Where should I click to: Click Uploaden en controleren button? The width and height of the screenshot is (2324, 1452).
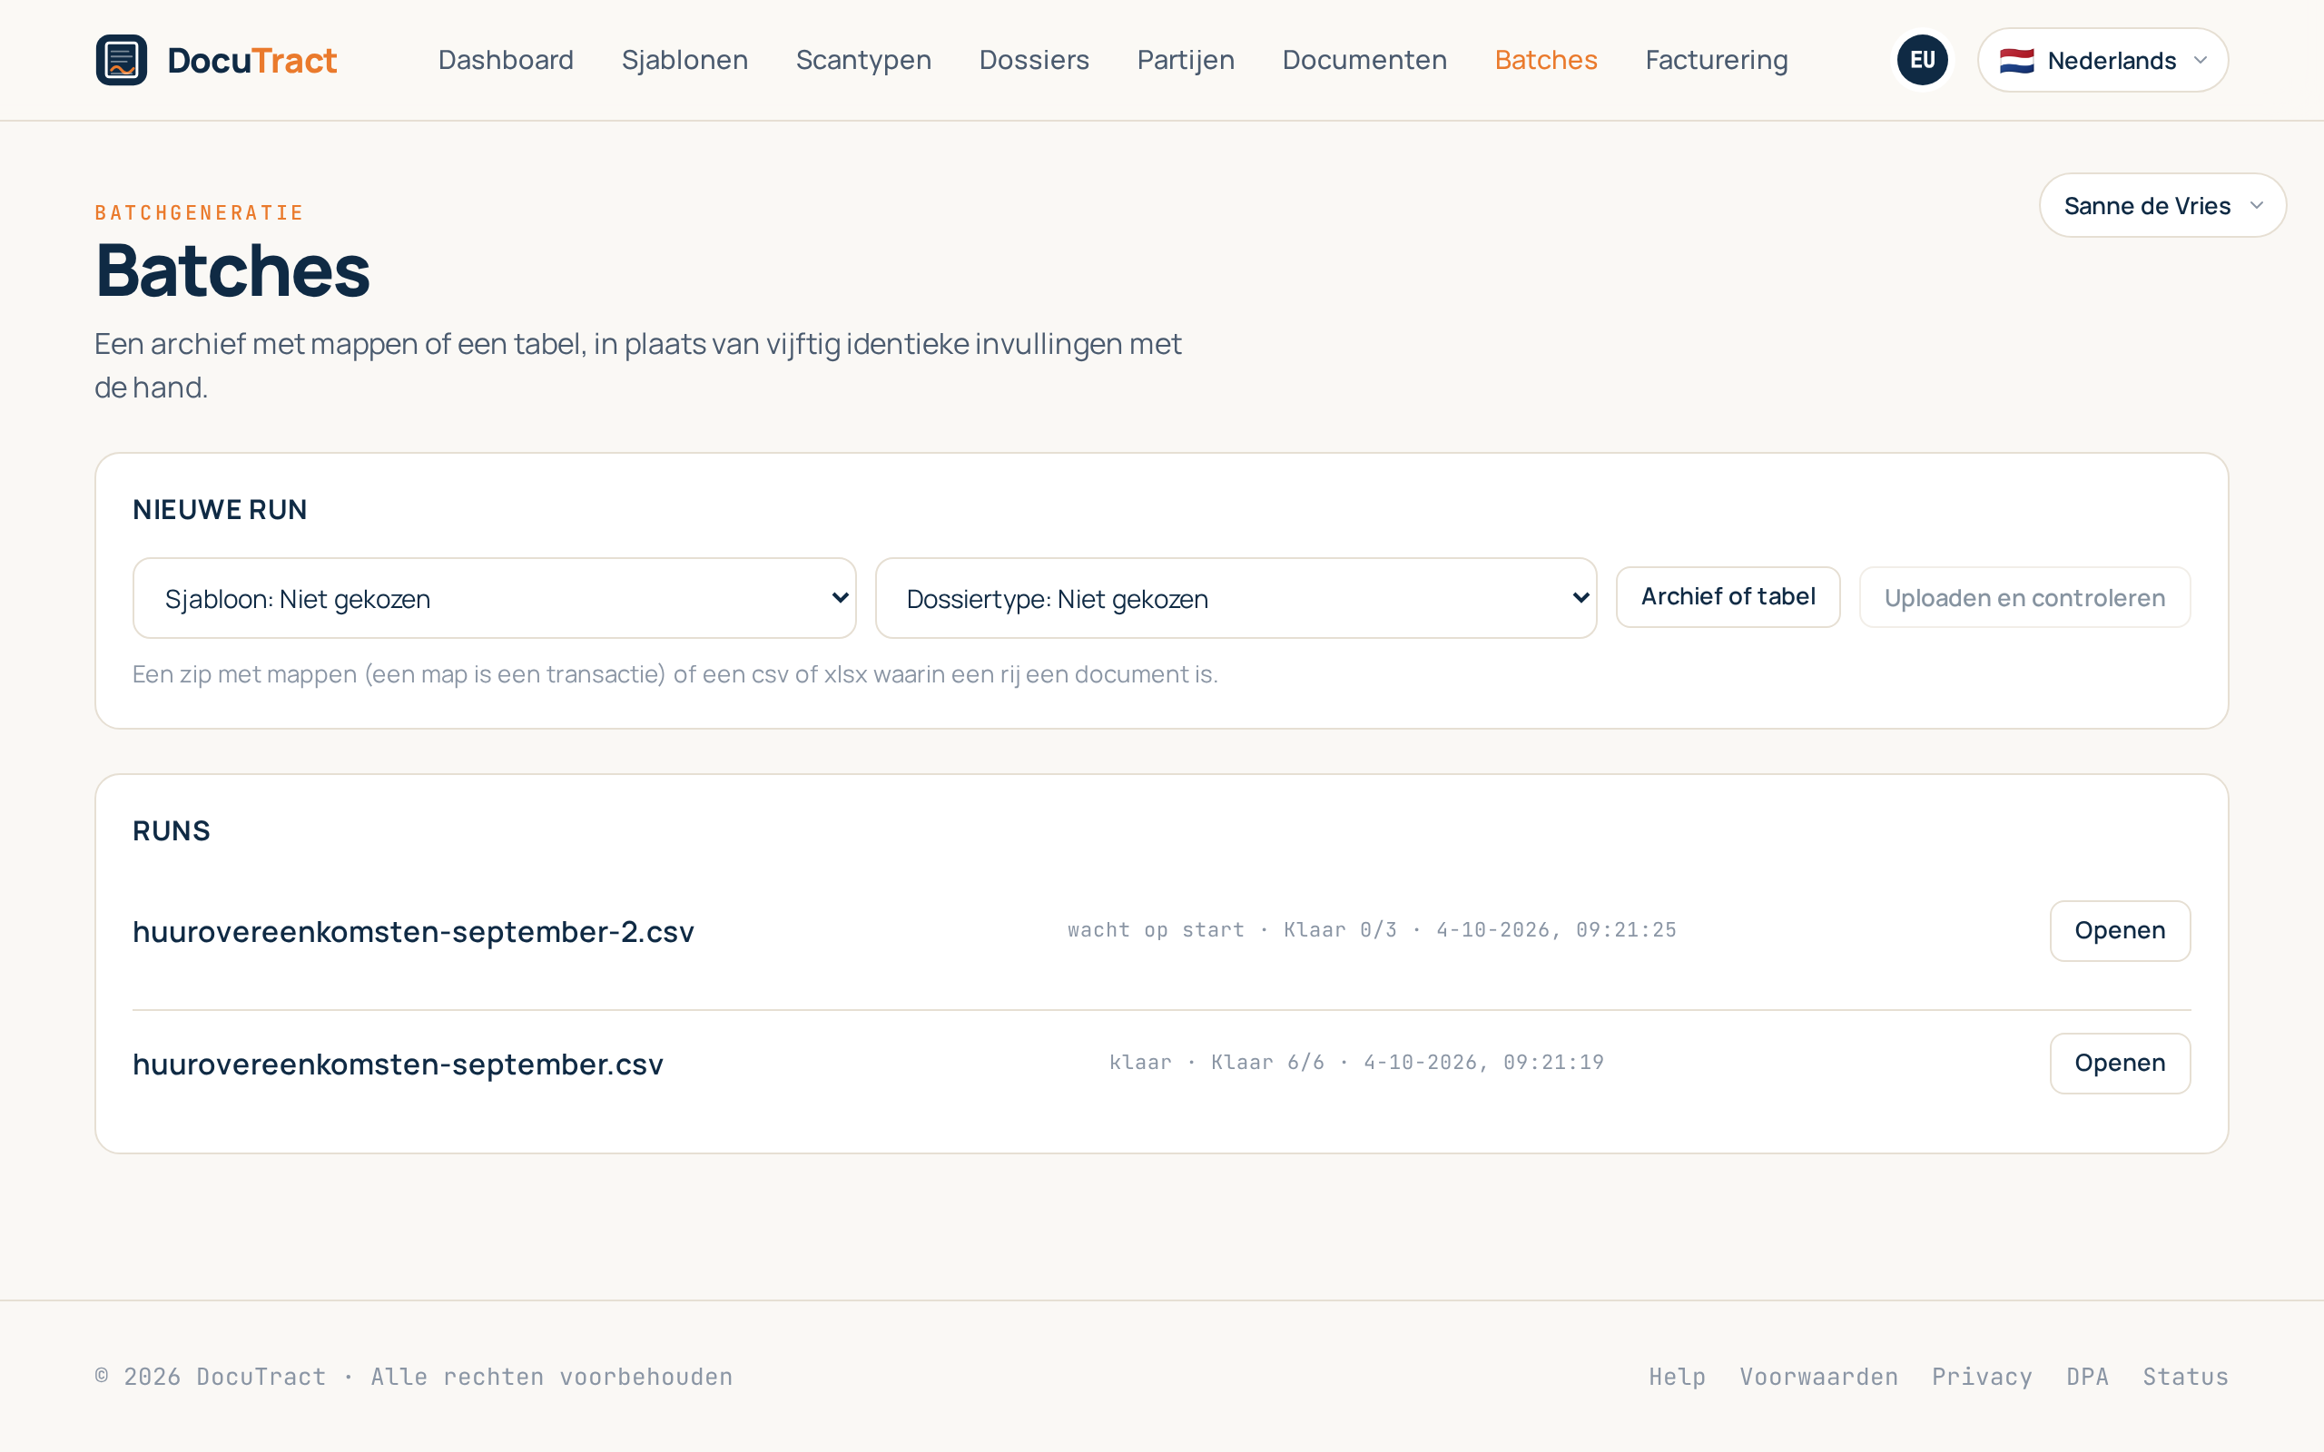[2024, 597]
